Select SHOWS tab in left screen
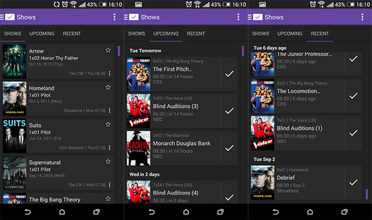This screenshot has width=372, height=220. tap(13, 34)
